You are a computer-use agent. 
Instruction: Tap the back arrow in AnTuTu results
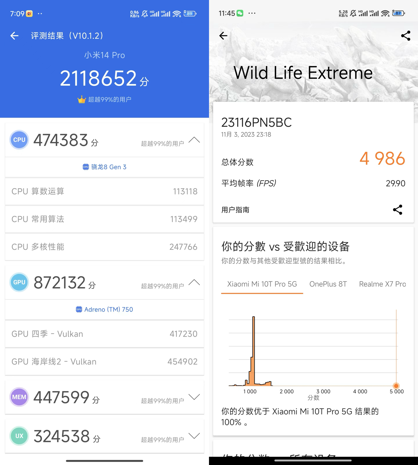[14, 36]
